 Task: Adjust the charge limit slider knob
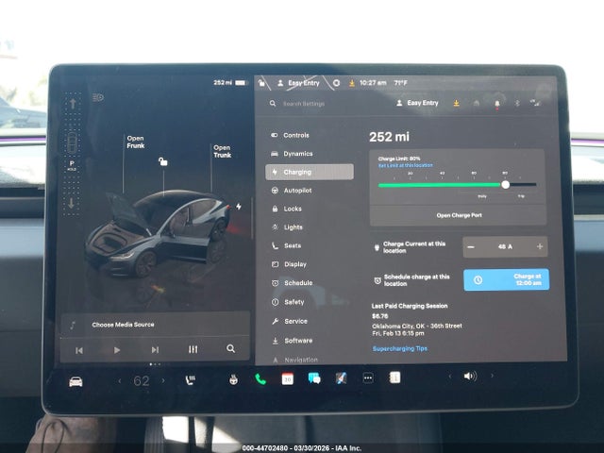[x=506, y=185]
